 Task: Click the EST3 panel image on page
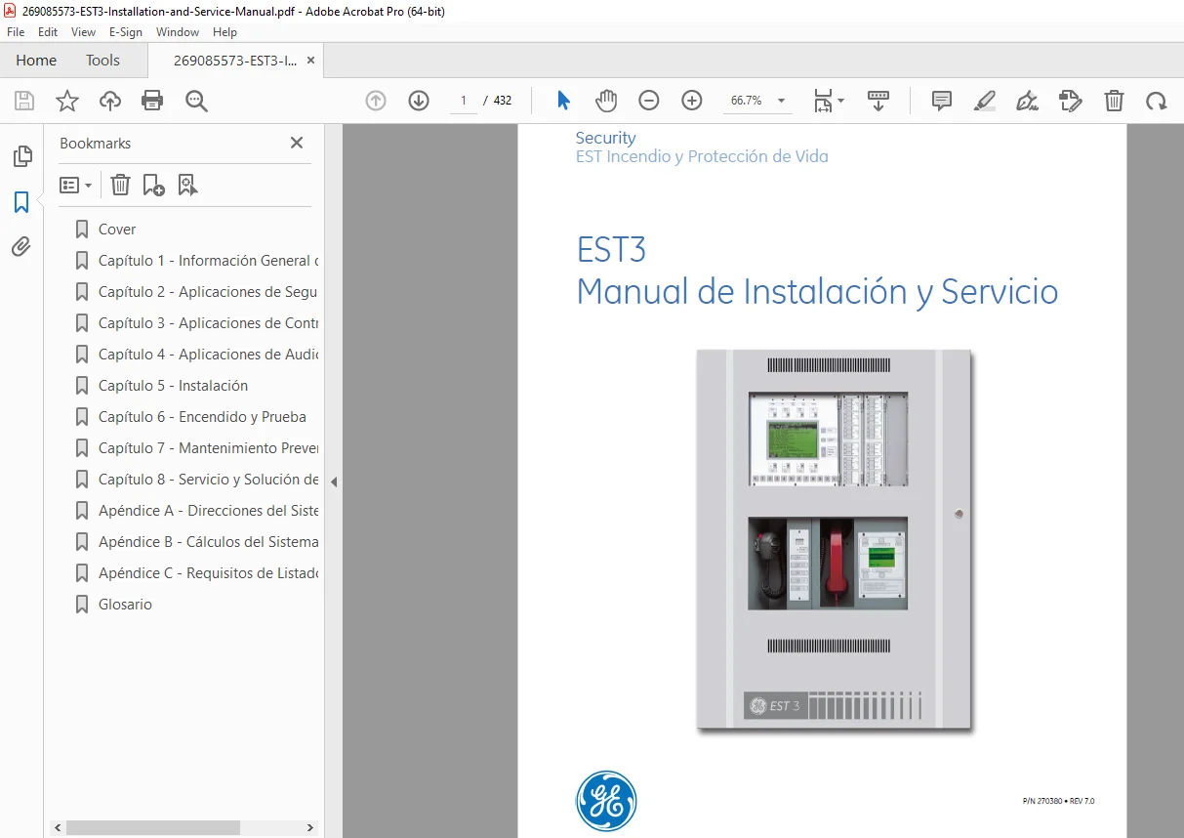click(x=834, y=540)
